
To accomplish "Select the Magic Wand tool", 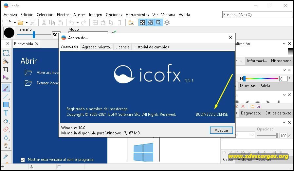I will [x=6, y=61].
